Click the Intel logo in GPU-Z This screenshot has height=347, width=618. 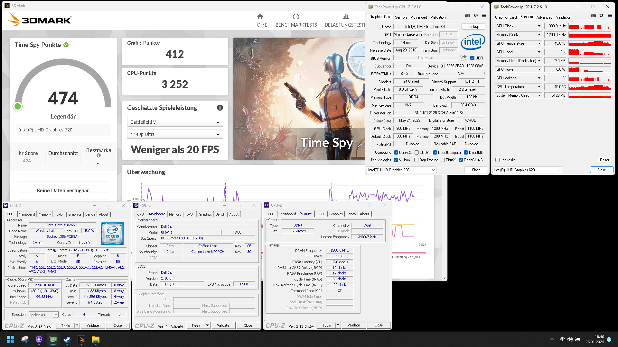point(473,42)
